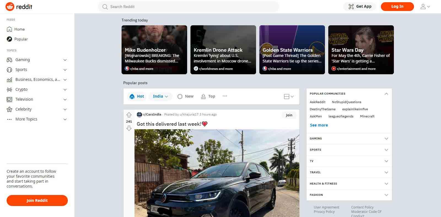
Task: Expand the Crypto topic chevron
Action: [x=65, y=90]
